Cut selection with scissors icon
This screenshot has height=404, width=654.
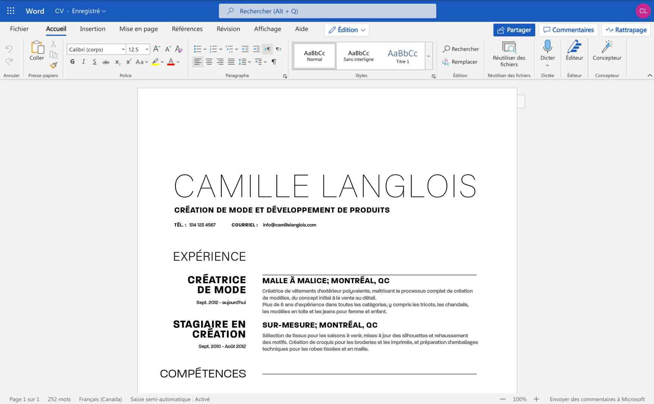[53, 44]
